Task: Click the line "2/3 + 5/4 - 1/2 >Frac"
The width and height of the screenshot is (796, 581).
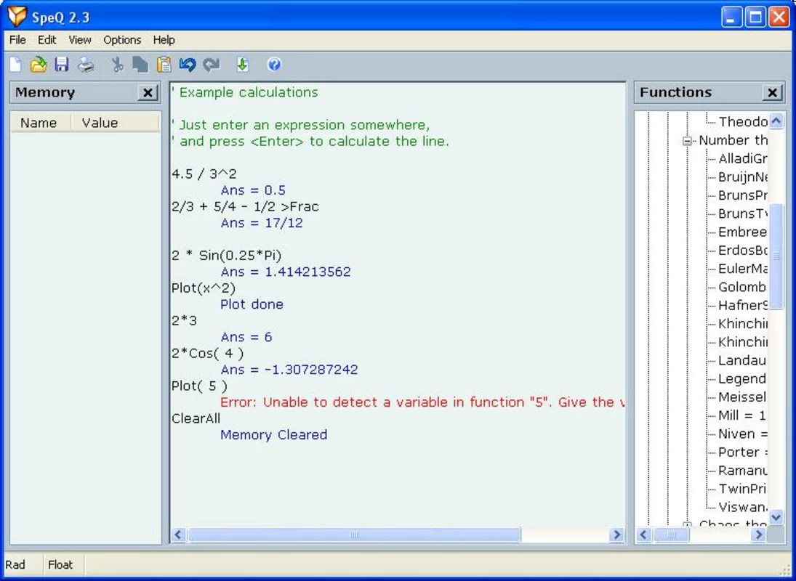Action: 245,206
